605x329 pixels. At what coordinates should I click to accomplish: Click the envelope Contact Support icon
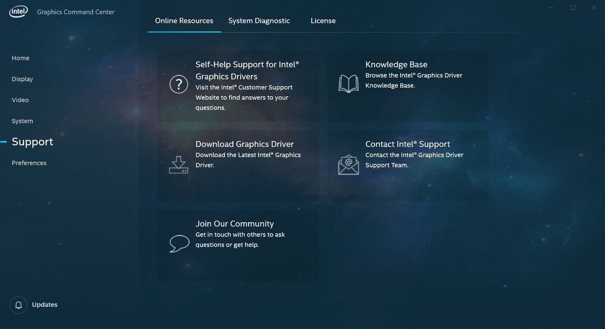tap(348, 165)
